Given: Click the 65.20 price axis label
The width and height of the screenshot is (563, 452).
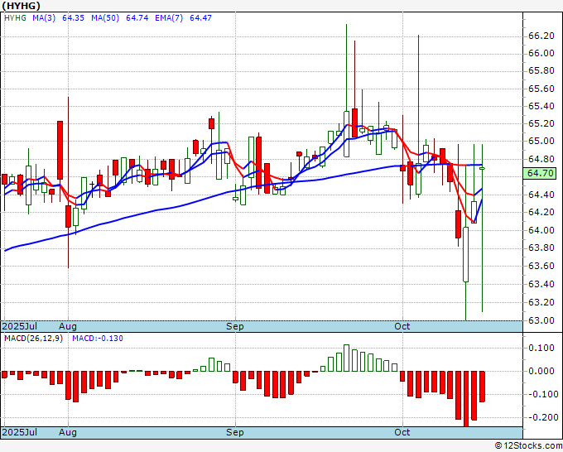Looking at the screenshot, I should [541, 123].
